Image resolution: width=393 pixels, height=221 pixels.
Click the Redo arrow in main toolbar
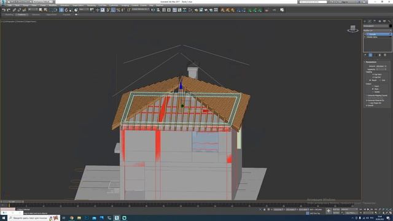point(9,10)
